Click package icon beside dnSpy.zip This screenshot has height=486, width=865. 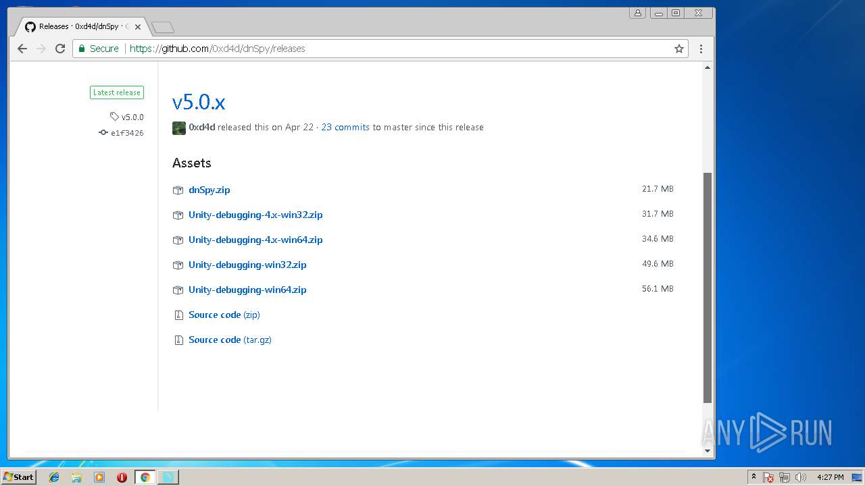178,190
